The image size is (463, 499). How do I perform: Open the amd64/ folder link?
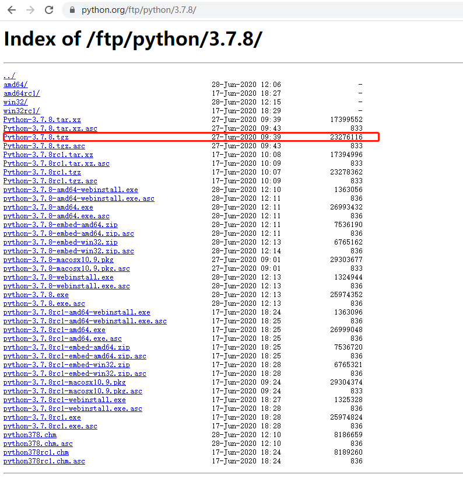tap(16, 85)
